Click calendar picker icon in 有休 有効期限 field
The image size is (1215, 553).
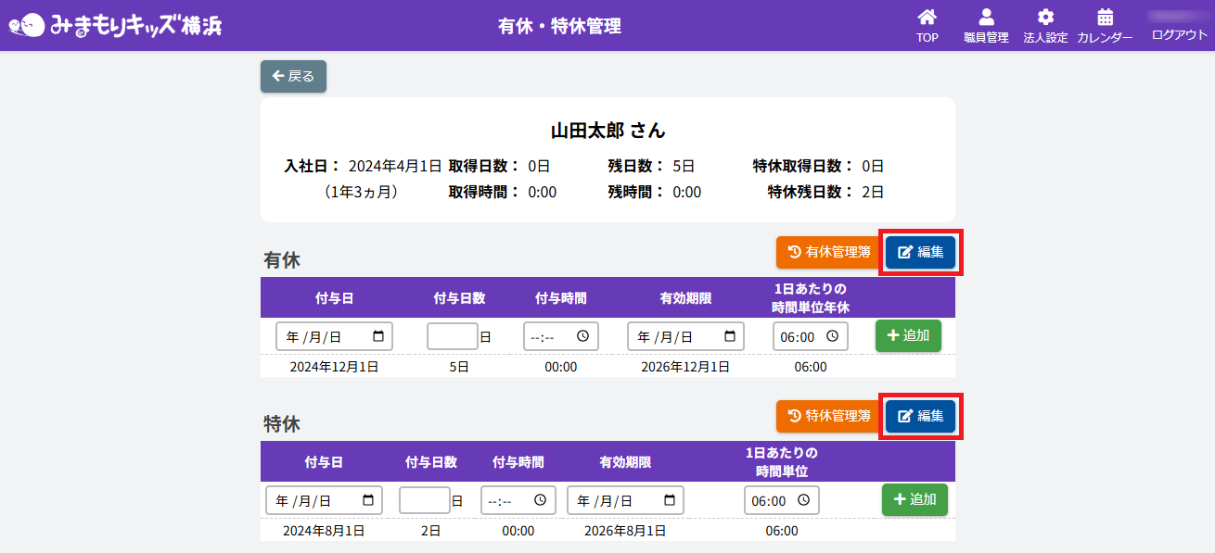pyautogui.click(x=730, y=336)
